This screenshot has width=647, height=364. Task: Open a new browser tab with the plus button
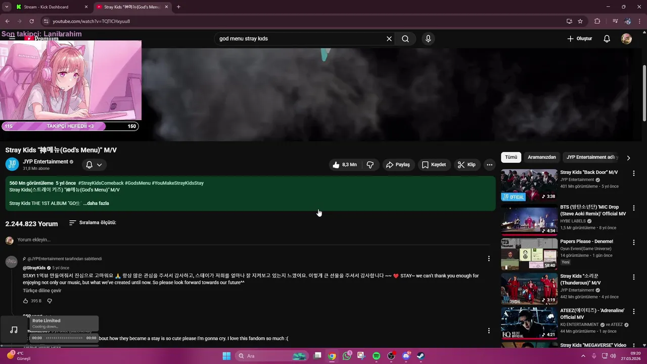(178, 7)
